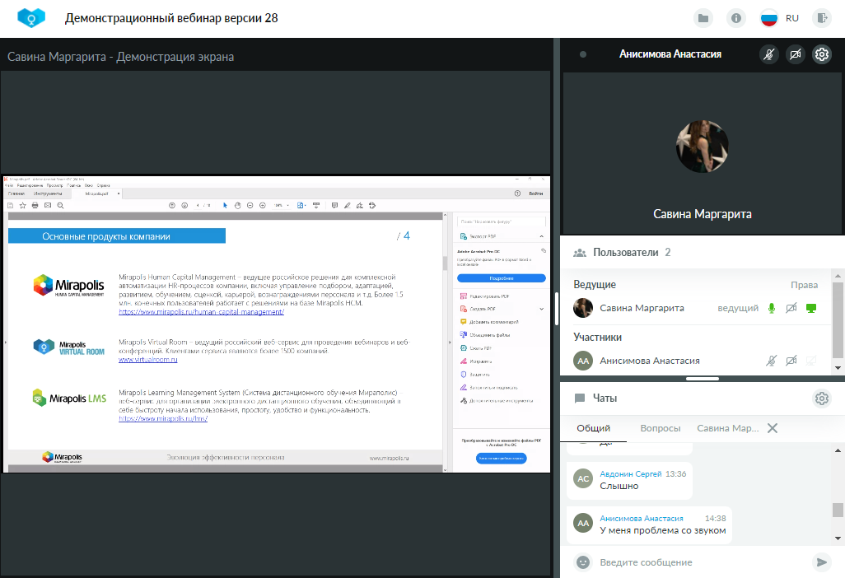This screenshot has width=845, height=578.
Task: Send the chat message with arrow button
Action: 821,562
